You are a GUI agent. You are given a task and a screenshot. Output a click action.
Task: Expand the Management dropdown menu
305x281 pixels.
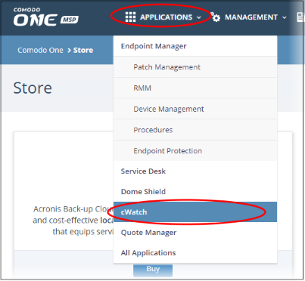click(248, 17)
